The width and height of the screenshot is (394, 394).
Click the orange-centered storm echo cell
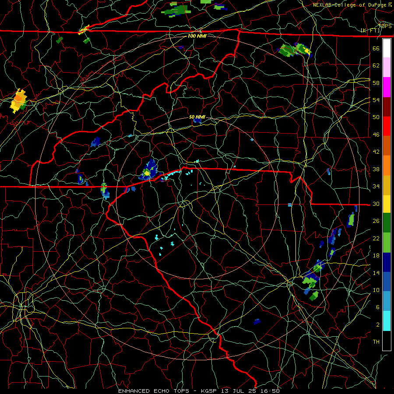click(x=19, y=101)
